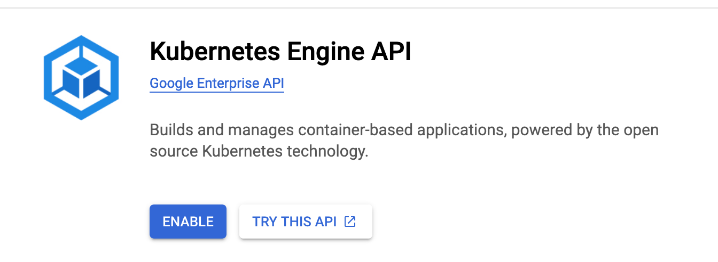Click the cube at the logo's center
Screen dimensions: 718x262
[81, 80]
